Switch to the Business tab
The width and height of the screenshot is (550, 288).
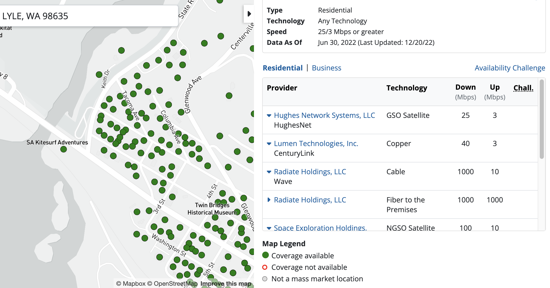pyautogui.click(x=327, y=68)
